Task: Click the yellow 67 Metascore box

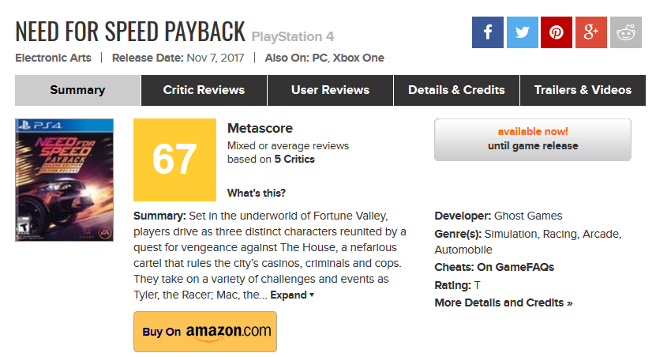Action: (174, 160)
